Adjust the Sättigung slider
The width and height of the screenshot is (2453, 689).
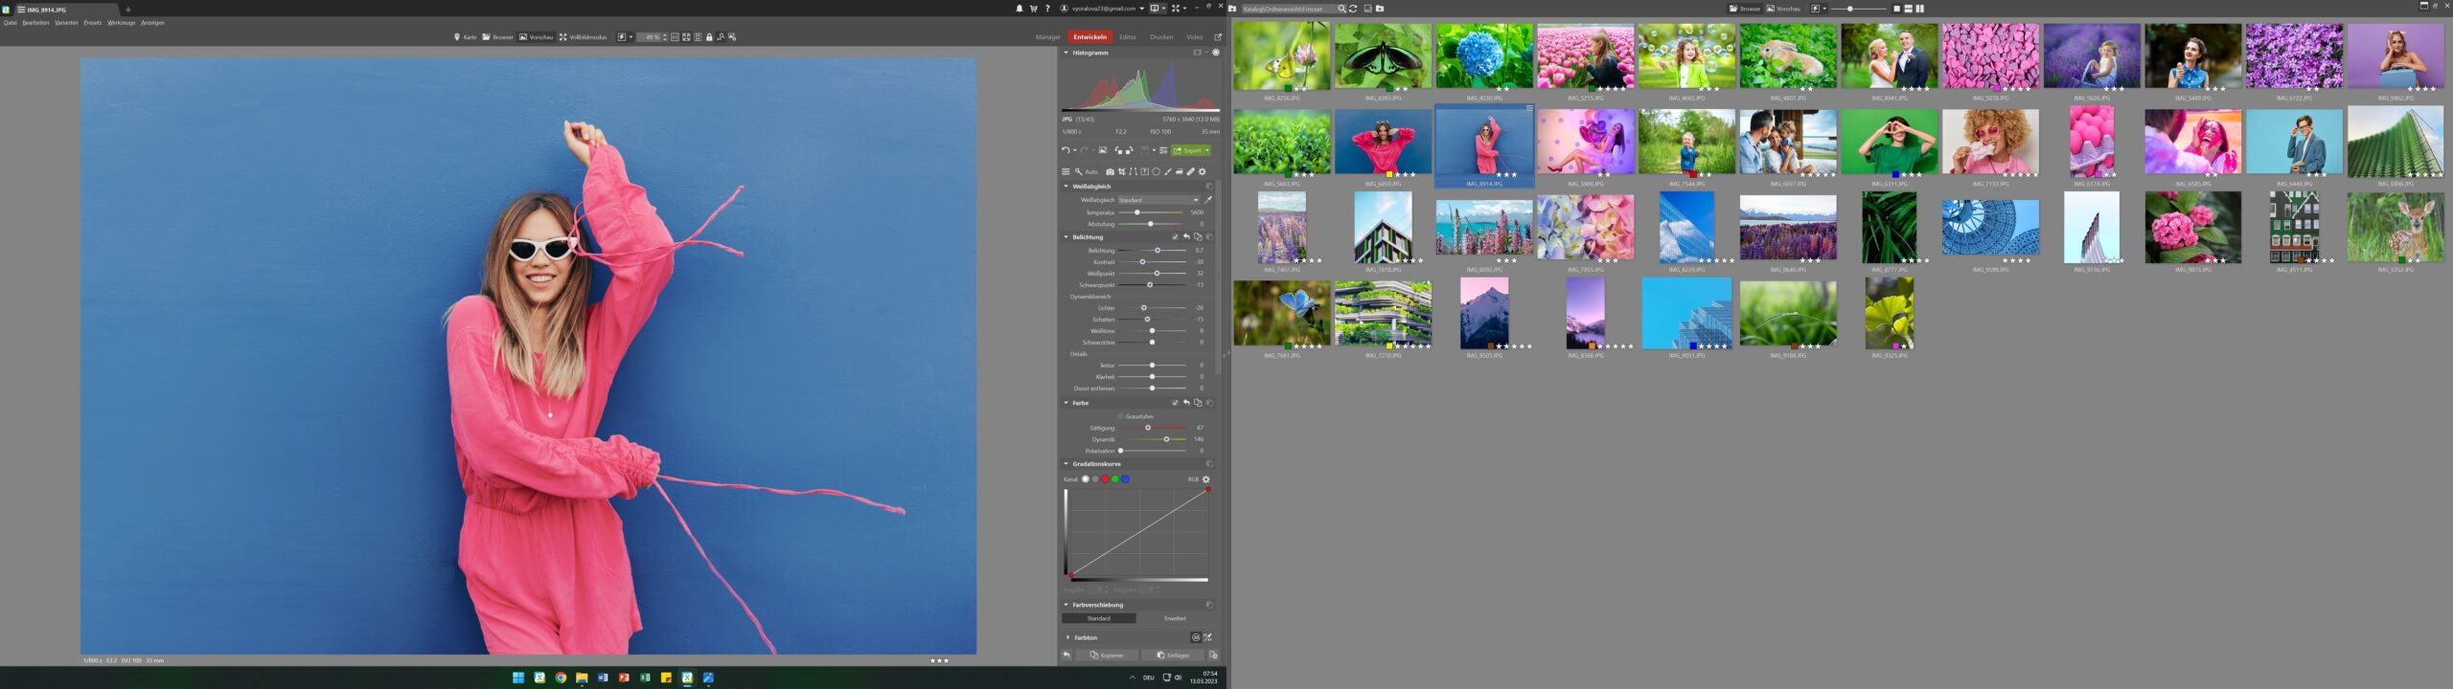click(x=1153, y=428)
